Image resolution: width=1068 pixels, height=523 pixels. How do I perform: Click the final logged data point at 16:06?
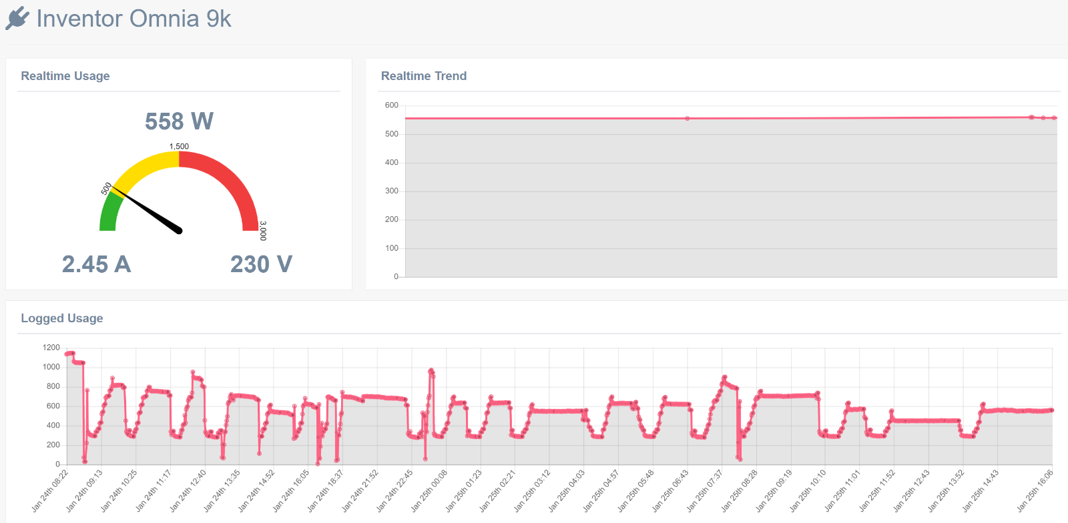1052,410
